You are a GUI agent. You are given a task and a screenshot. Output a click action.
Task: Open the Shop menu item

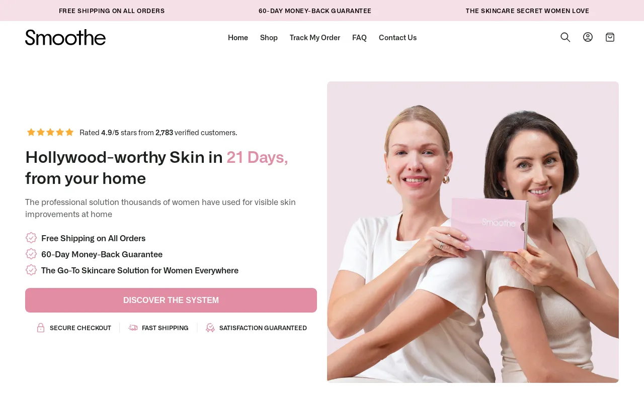[269, 38]
